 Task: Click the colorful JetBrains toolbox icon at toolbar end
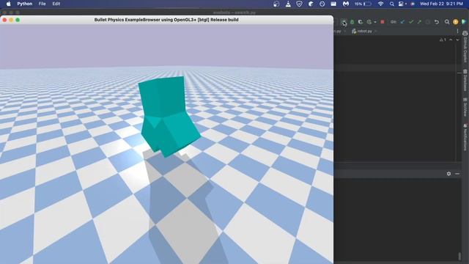[464, 22]
